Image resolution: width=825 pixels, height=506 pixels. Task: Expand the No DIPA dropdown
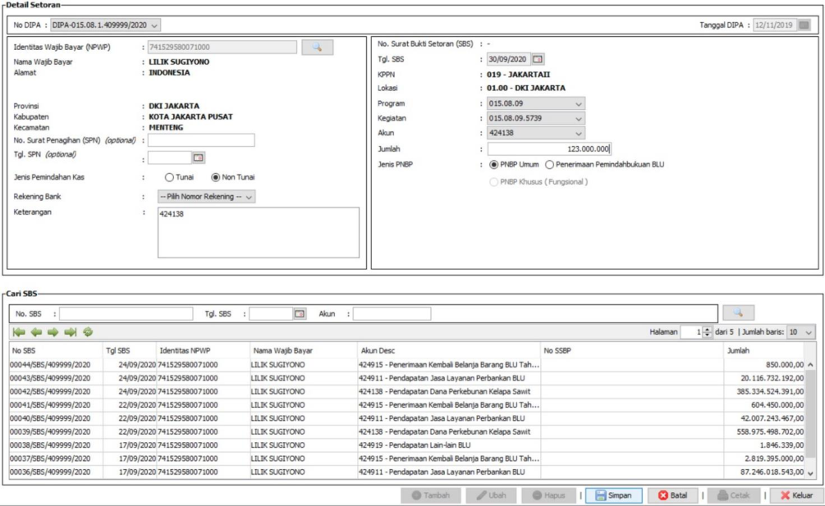click(155, 25)
